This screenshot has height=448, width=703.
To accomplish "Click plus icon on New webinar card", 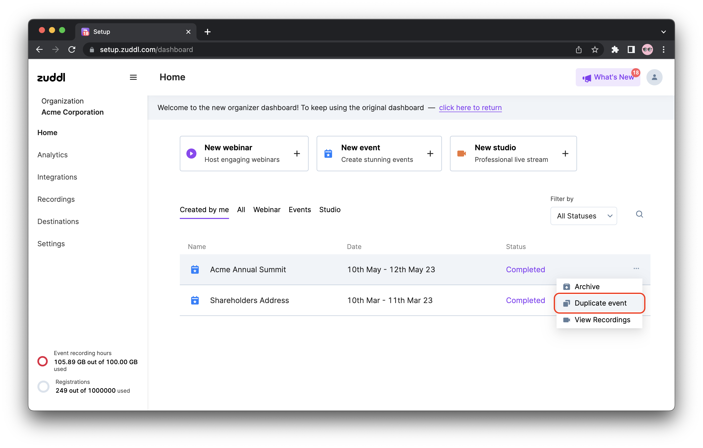I will click(x=297, y=154).
